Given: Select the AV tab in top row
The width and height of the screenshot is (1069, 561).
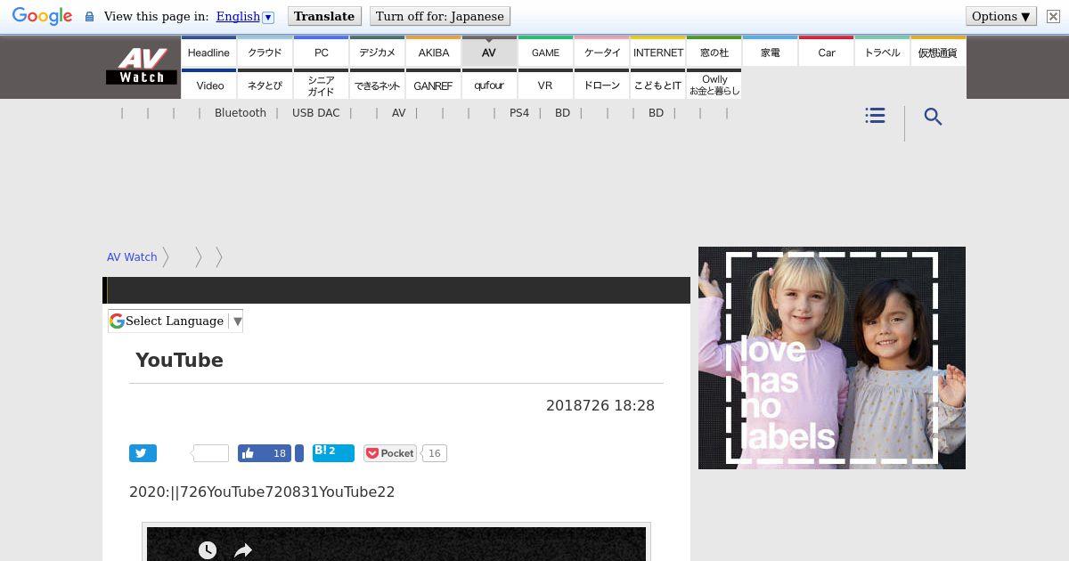Looking at the screenshot, I should coord(489,52).
